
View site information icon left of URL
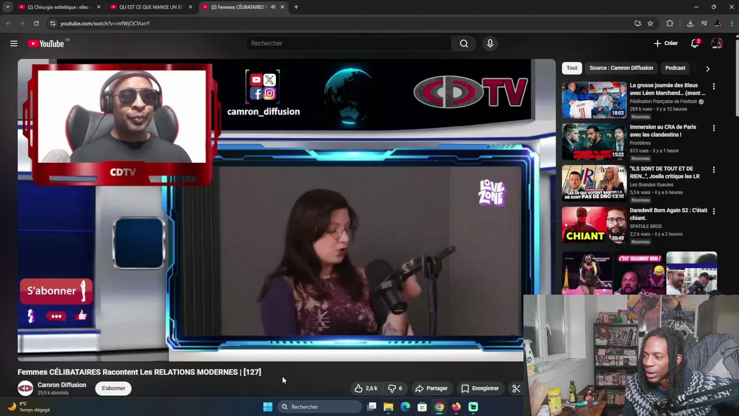click(53, 23)
